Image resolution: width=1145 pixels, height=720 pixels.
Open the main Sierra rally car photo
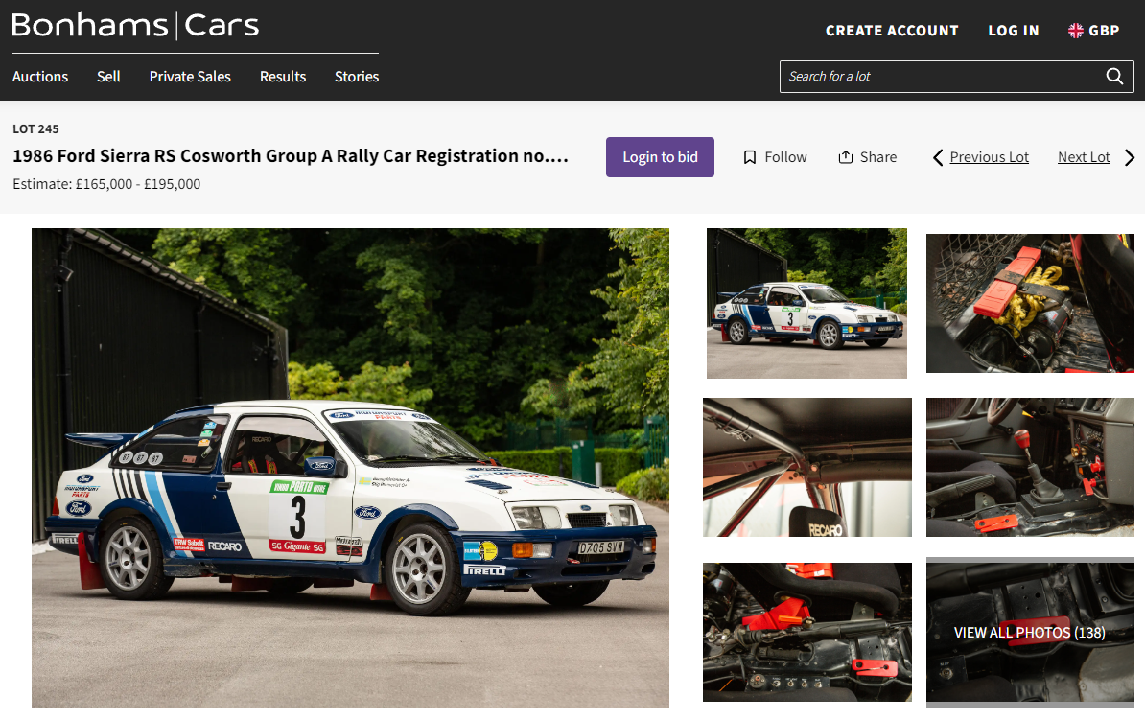(350, 468)
